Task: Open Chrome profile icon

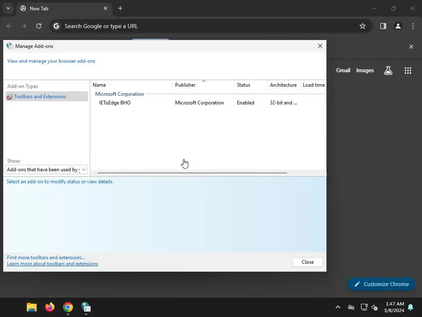Action: pos(398,26)
